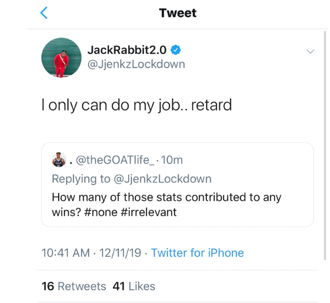Viewport: 330px width, 303px height.
Task: View the 16 Retweets list
Action: pyautogui.click(x=74, y=286)
